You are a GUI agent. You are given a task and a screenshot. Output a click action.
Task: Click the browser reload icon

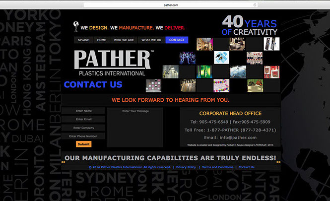[x=255, y=4]
